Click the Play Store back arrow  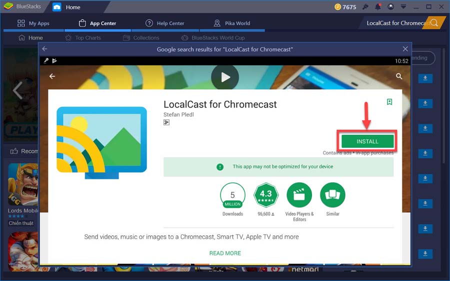pyautogui.click(x=52, y=76)
